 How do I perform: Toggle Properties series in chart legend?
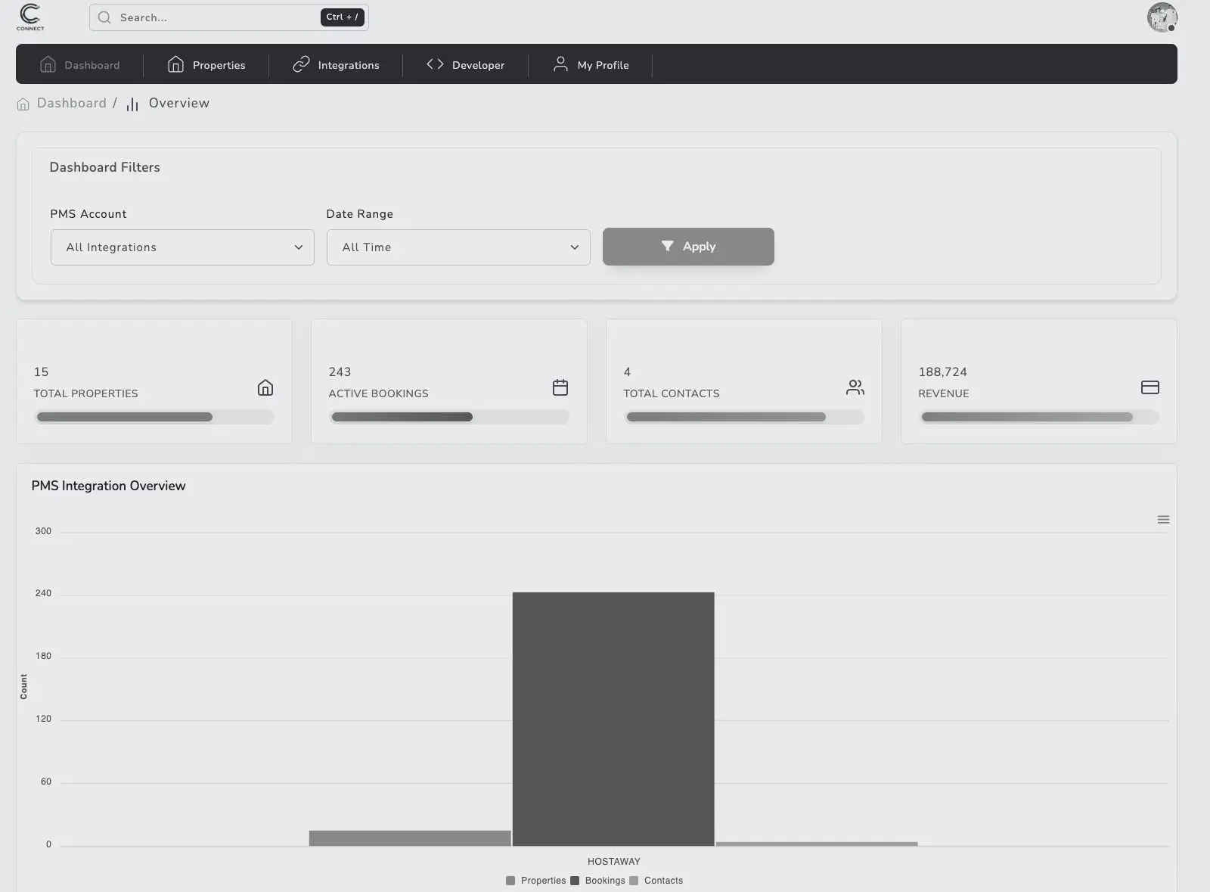[x=536, y=881]
